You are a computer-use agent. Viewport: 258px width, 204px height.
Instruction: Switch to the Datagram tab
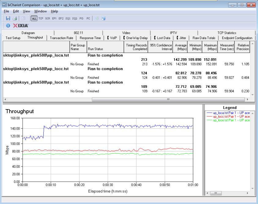point(28,33)
